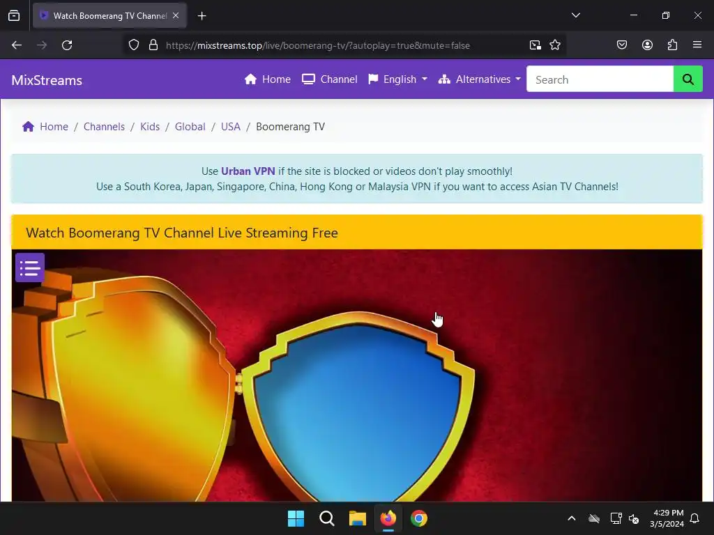Image resolution: width=714 pixels, height=535 pixels.
Task: Click the OneDrive cloud tray icon
Action: click(594, 518)
